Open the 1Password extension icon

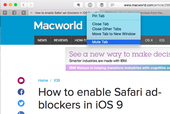90,5
